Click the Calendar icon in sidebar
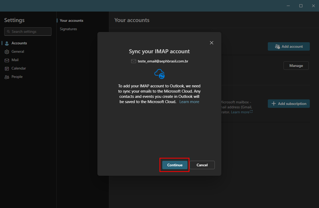Image resolution: width=319 pixels, height=208 pixels. click(x=7, y=68)
